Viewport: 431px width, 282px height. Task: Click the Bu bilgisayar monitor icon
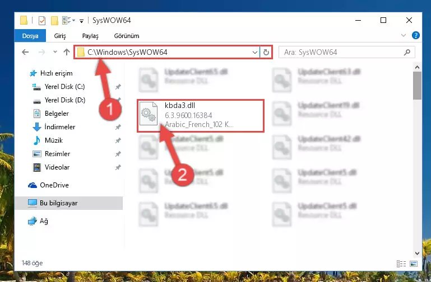[33, 203]
